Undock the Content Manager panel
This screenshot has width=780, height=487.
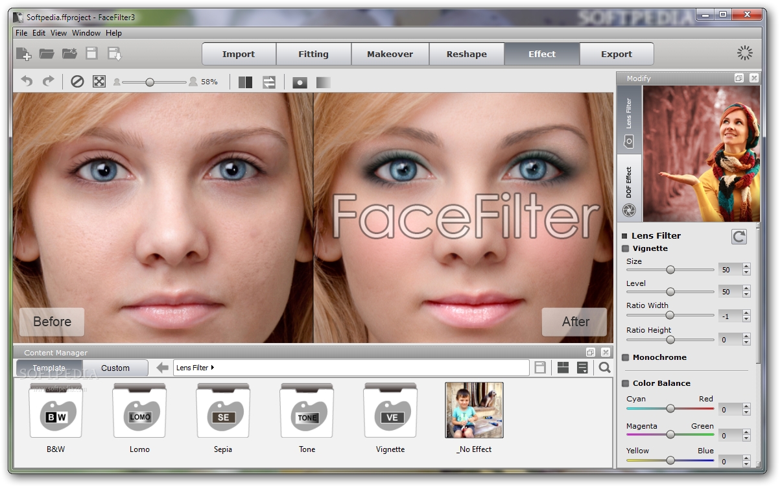[x=590, y=352]
